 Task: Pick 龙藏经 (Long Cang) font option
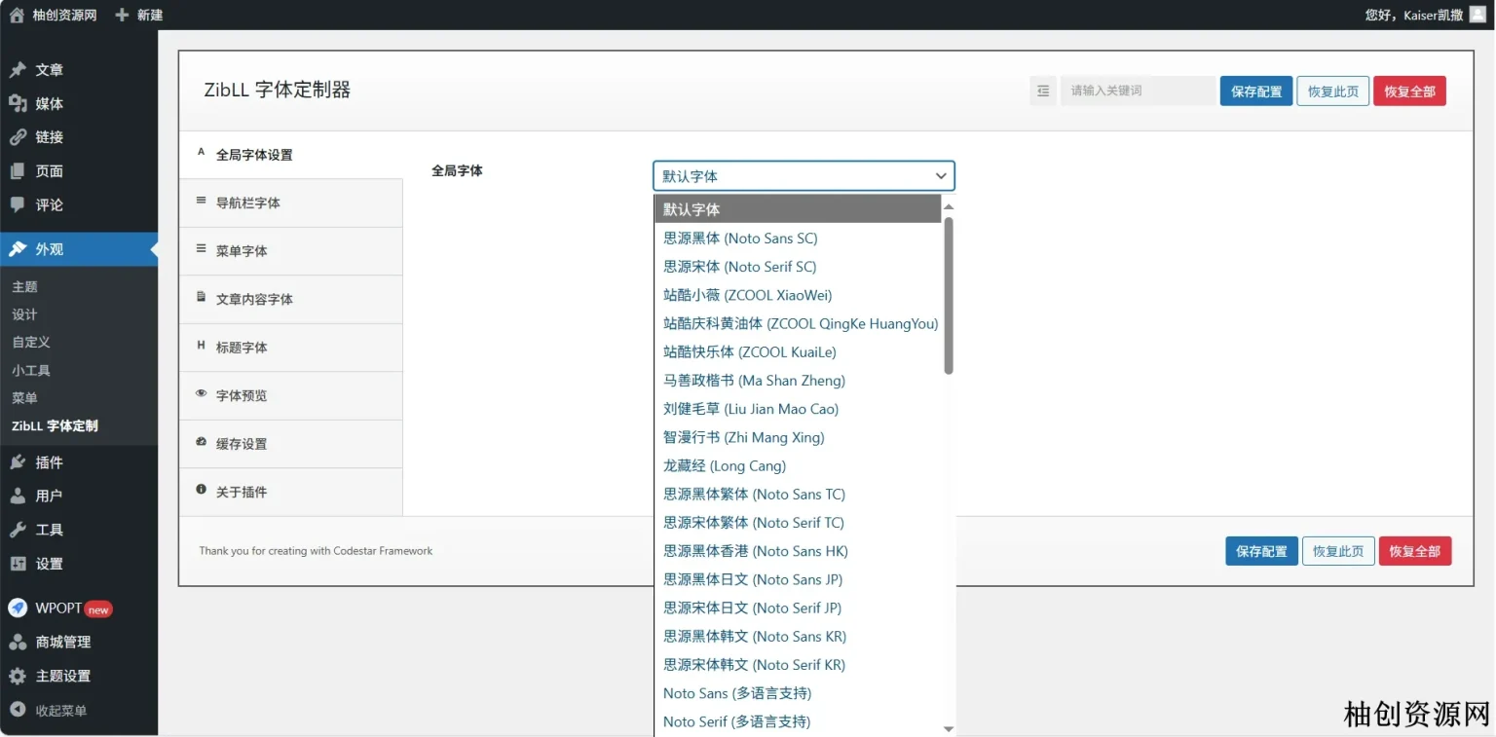pos(724,466)
